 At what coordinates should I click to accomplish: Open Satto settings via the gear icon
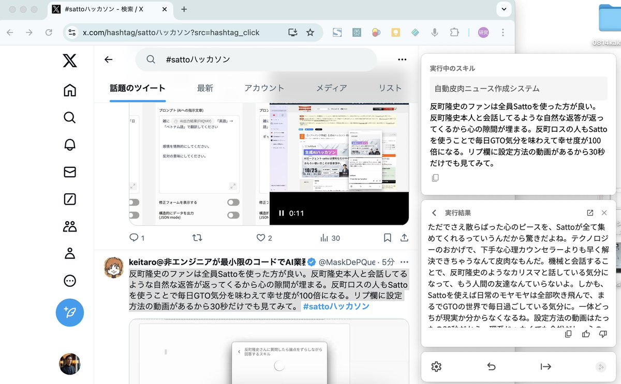pyautogui.click(x=436, y=367)
